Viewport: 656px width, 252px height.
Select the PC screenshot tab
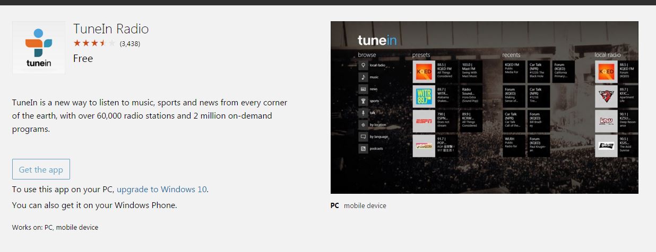click(334, 205)
